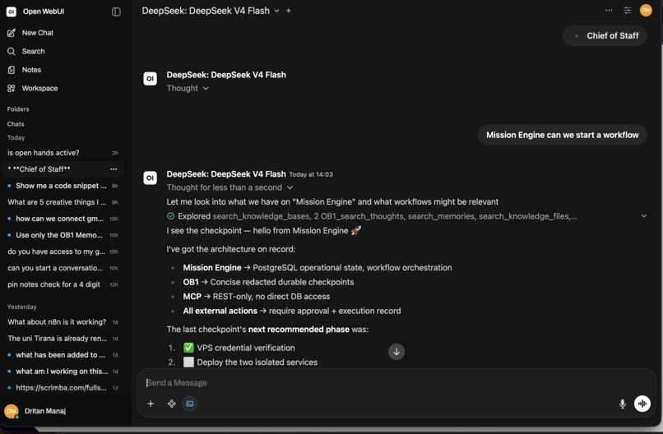
Task: Toggle the code interpreter terminal icon
Action: [x=190, y=404]
